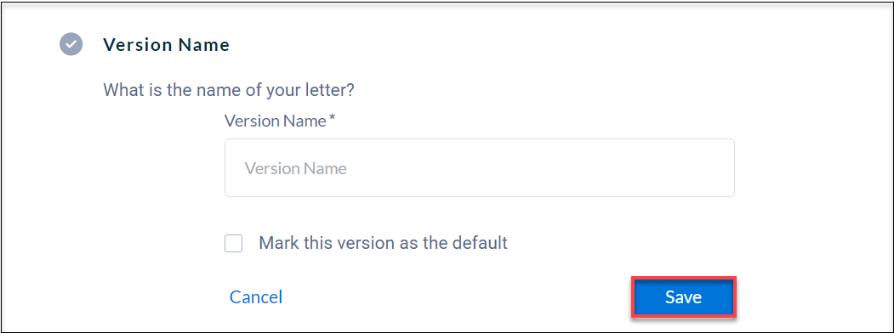The width and height of the screenshot is (894, 333).
Task: Click the gray checkmark circle icon
Action: pos(71,44)
